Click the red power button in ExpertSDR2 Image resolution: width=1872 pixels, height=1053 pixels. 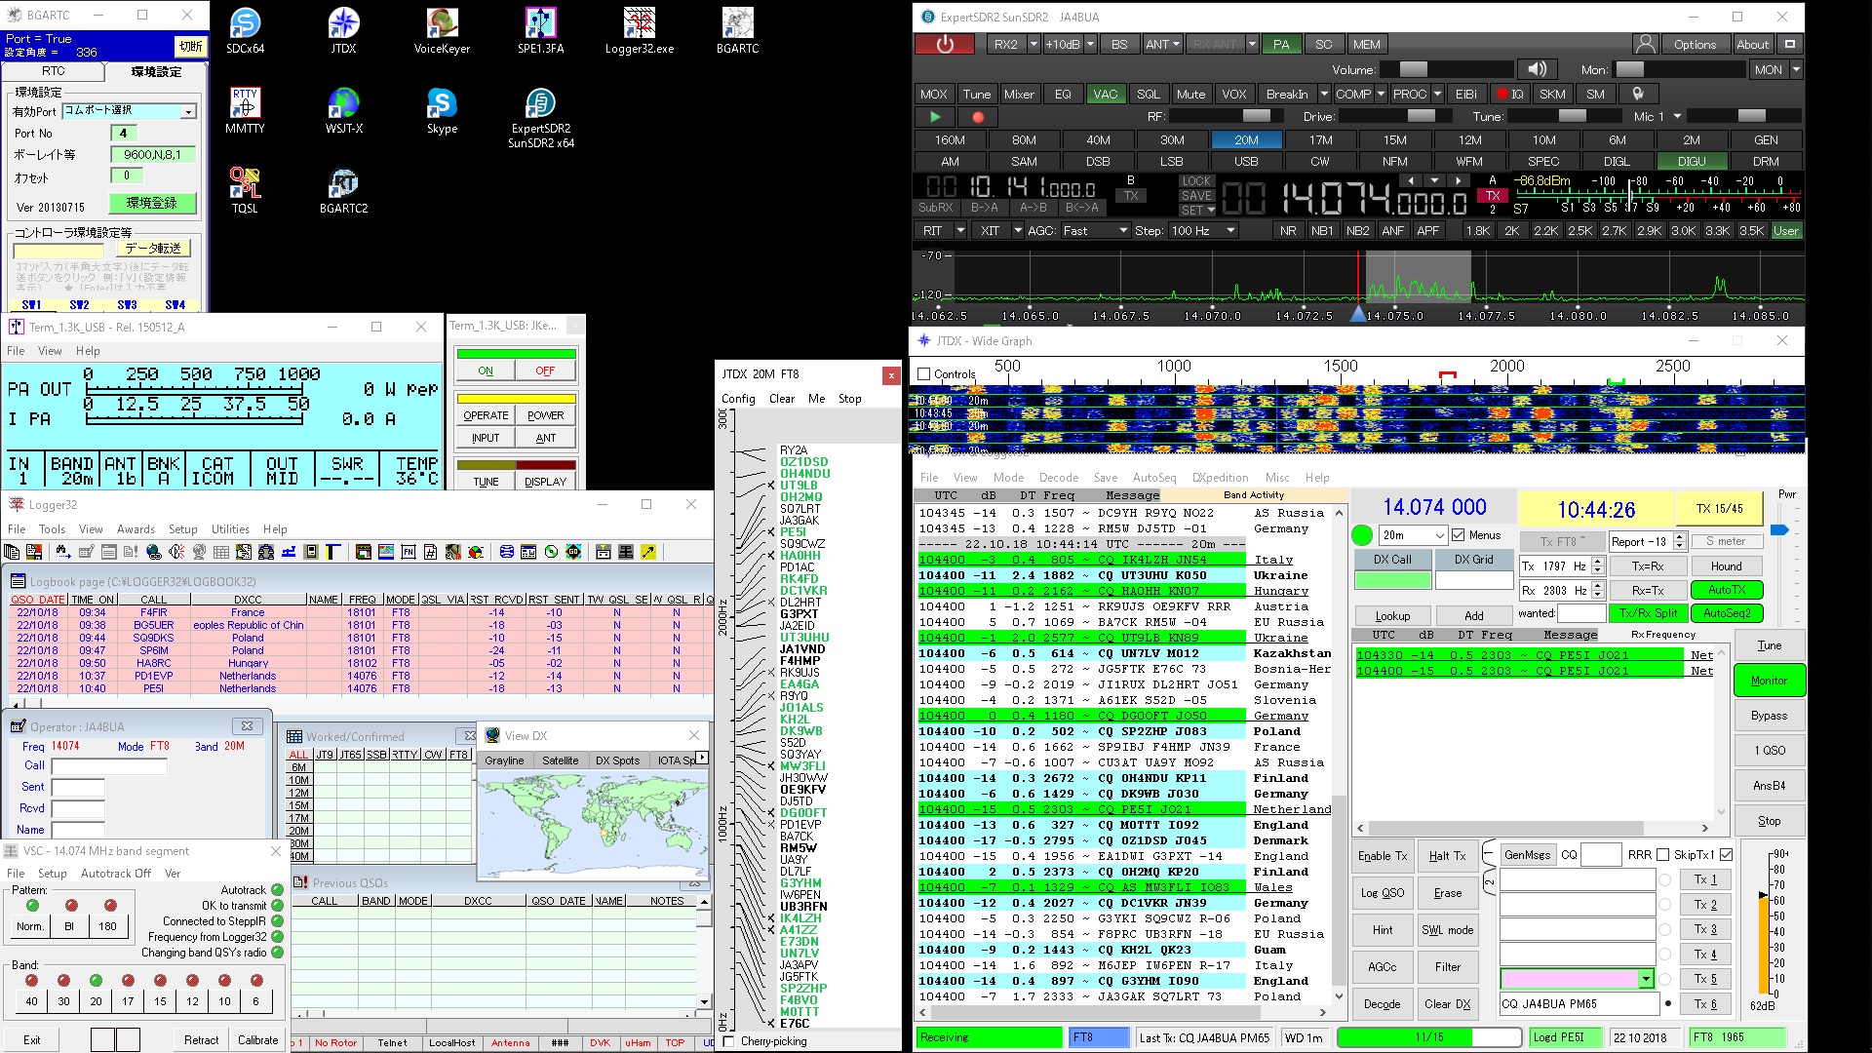[x=944, y=44]
